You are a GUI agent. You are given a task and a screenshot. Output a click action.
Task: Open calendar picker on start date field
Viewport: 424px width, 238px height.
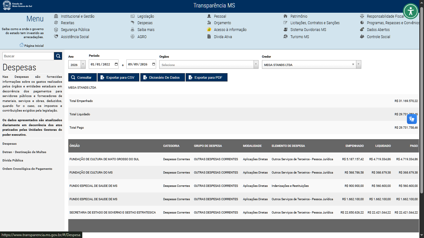[x=116, y=64]
